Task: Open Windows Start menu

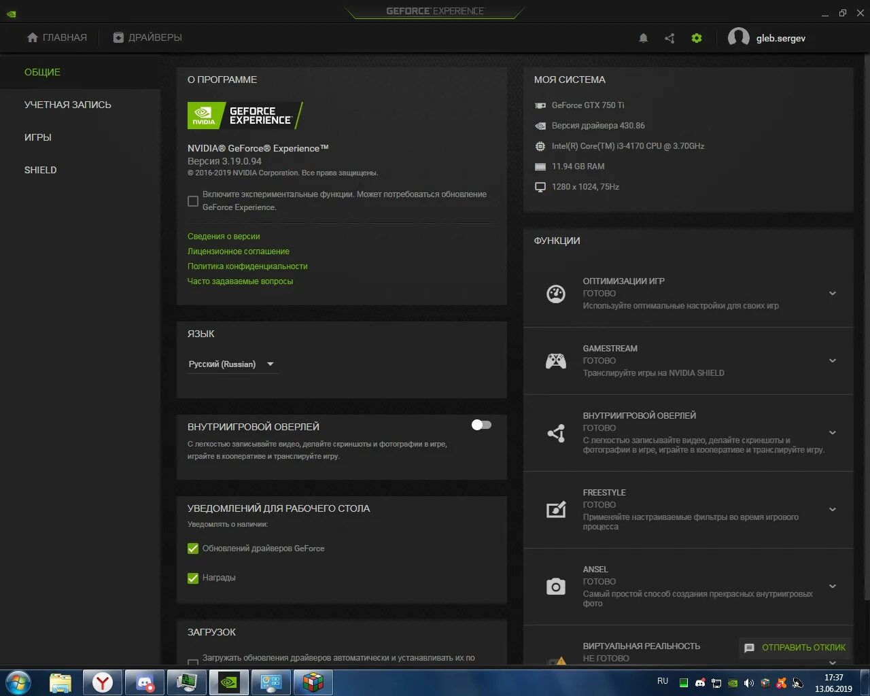Action: [18, 682]
